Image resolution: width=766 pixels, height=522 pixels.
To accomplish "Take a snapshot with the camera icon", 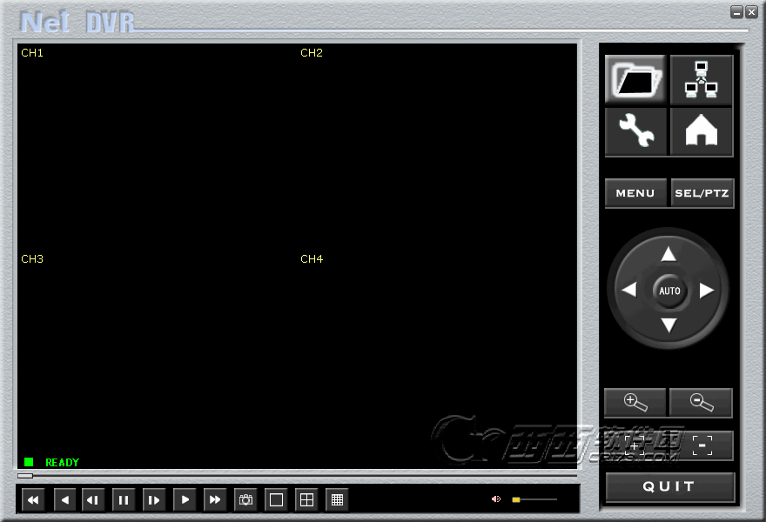I will [x=245, y=499].
